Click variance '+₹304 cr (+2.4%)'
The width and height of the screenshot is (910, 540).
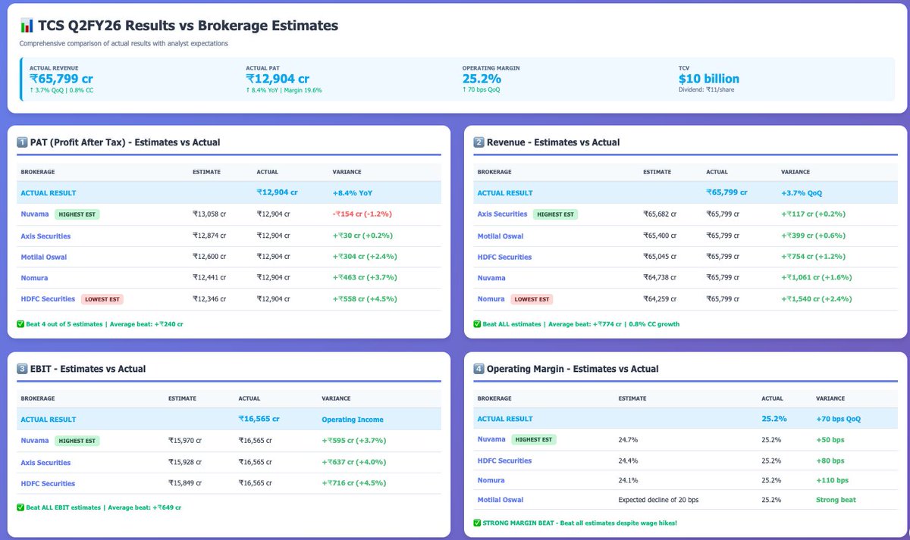364,257
